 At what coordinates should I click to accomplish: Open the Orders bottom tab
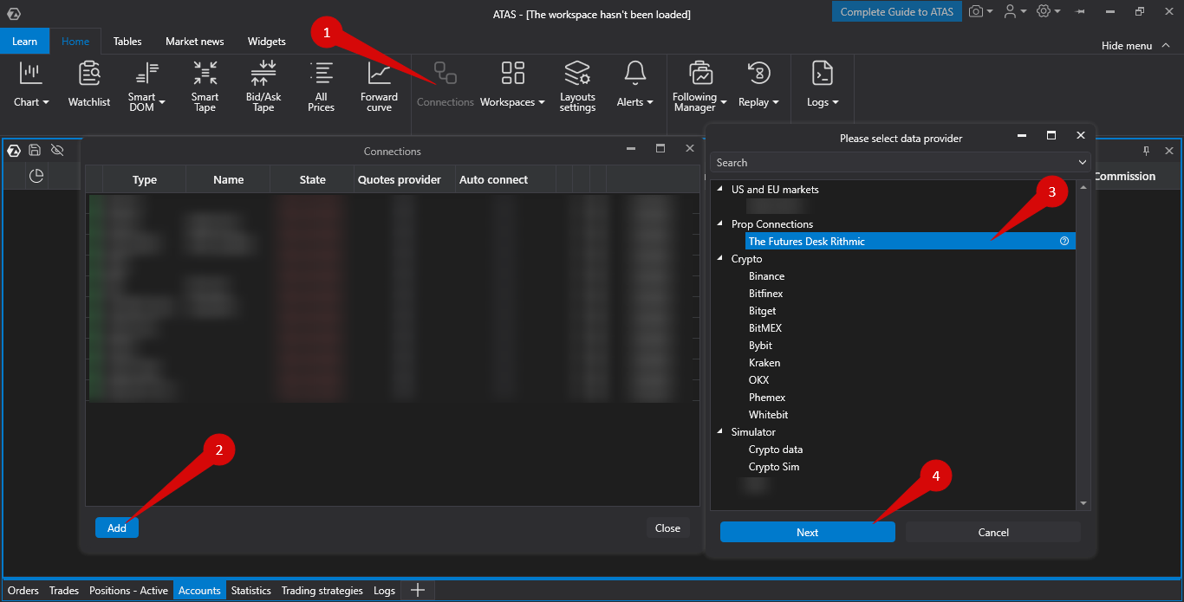point(23,591)
